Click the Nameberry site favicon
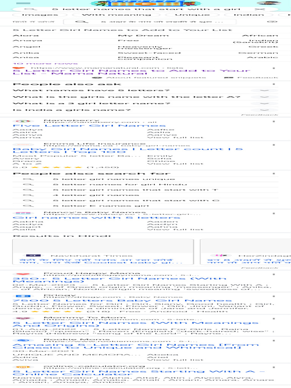 tap(23, 121)
